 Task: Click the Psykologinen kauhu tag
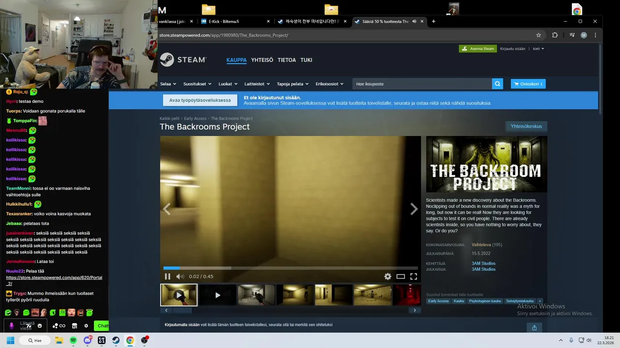coord(485,301)
